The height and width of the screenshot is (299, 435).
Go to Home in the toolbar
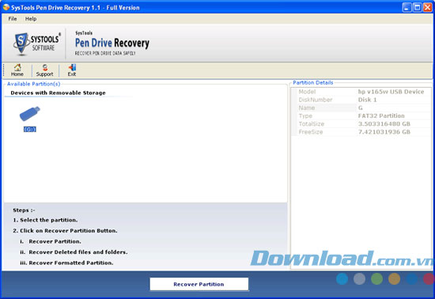tap(17, 70)
